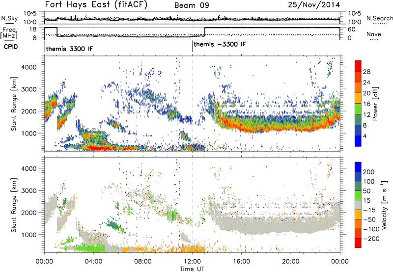Click the 'Nave' legend label

pos(374,34)
